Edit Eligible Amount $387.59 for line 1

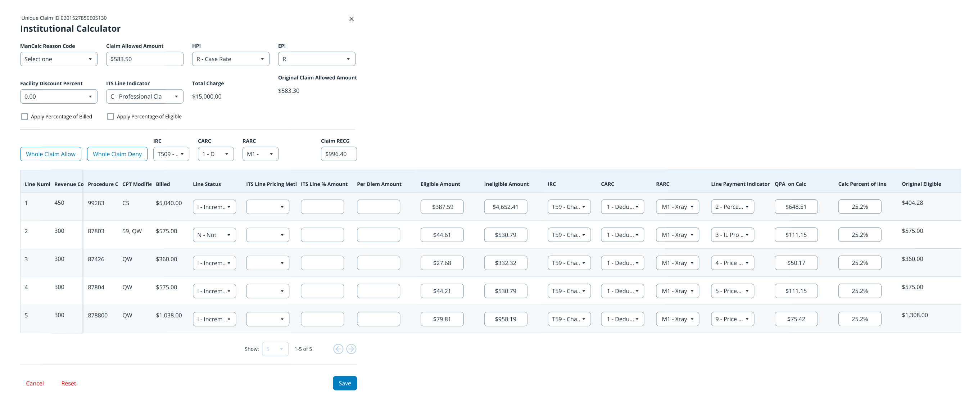[x=442, y=207]
